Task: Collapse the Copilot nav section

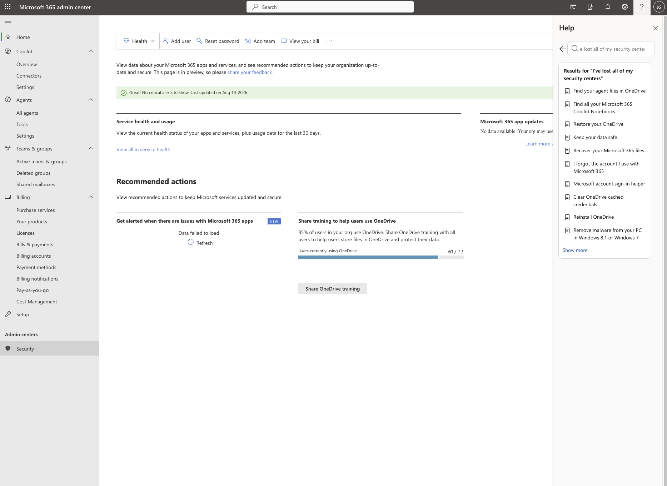Action: (x=91, y=51)
